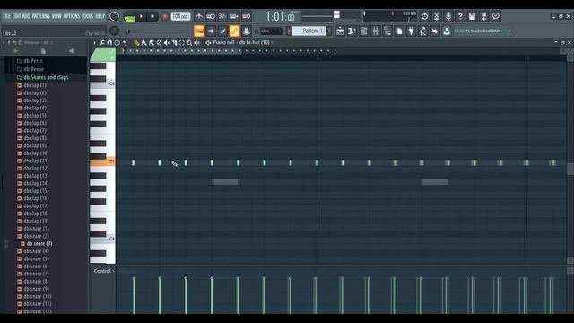Open the FILE menu

6,16
